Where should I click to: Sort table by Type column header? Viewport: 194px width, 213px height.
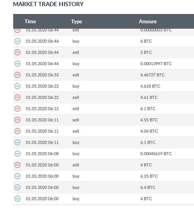pos(76,21)
